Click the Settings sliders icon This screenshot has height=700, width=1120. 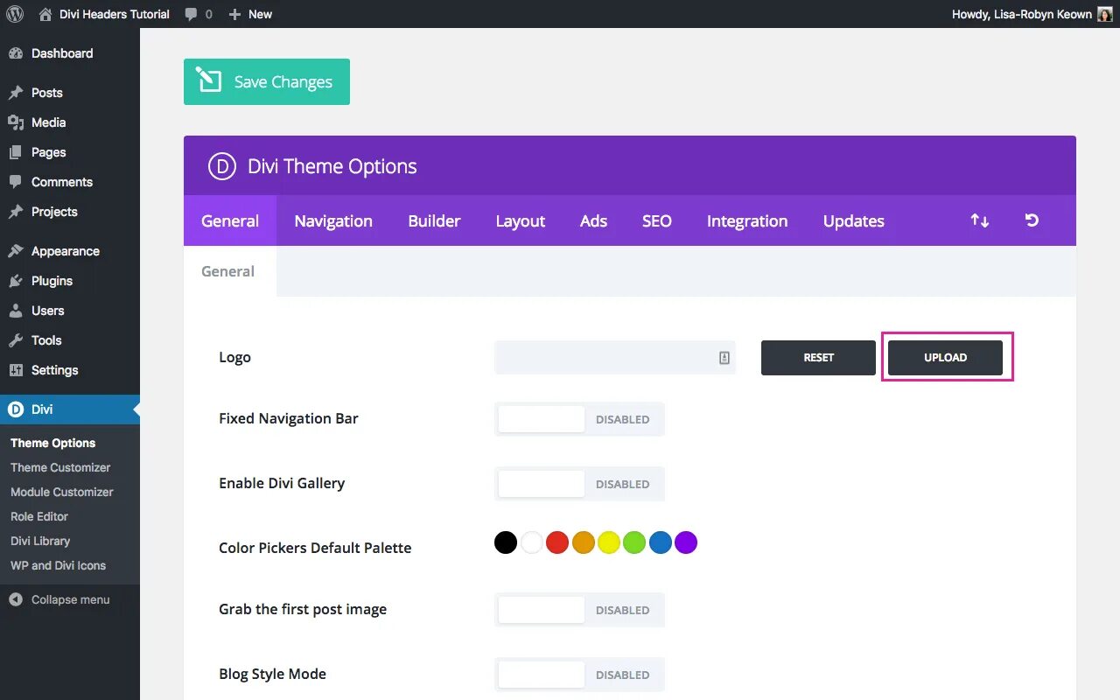point(16,370)
